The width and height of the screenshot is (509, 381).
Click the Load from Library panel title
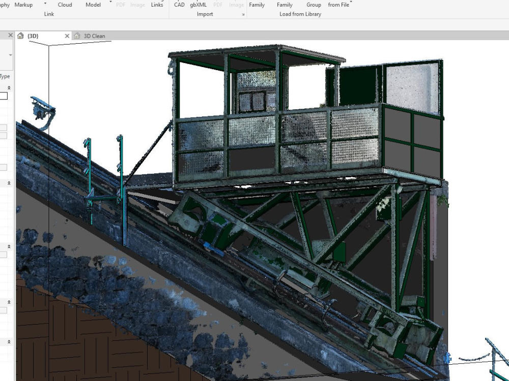tap(300, 14)
